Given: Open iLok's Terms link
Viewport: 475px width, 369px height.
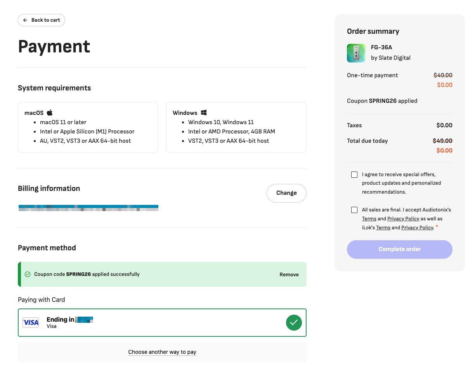Looking at the screenshot, I should [x=383, y=228].
